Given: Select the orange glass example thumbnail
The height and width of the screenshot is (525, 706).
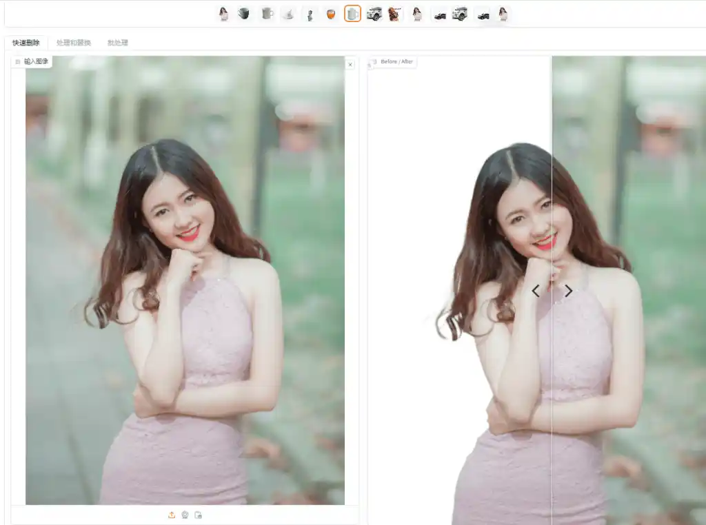Looking at the screenshot, I should point(331,14).
